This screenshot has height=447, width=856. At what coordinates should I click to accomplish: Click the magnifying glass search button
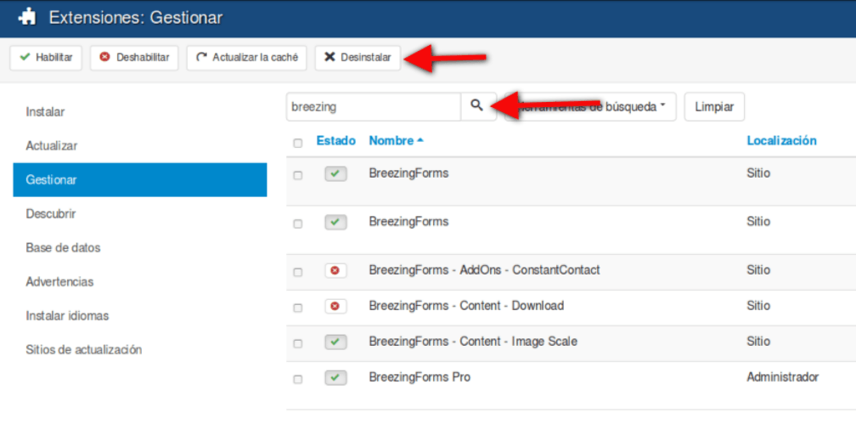coord(478,106)
